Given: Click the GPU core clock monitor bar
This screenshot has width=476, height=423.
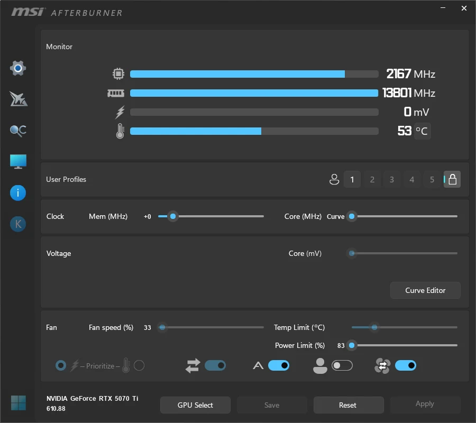Looking at the screenshot, I should 254,74.
